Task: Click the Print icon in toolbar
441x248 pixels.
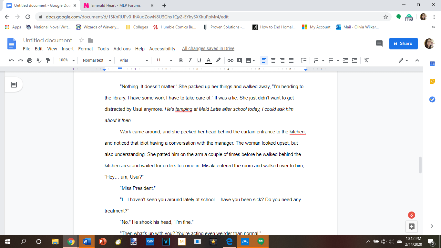Action: point(30,60)
